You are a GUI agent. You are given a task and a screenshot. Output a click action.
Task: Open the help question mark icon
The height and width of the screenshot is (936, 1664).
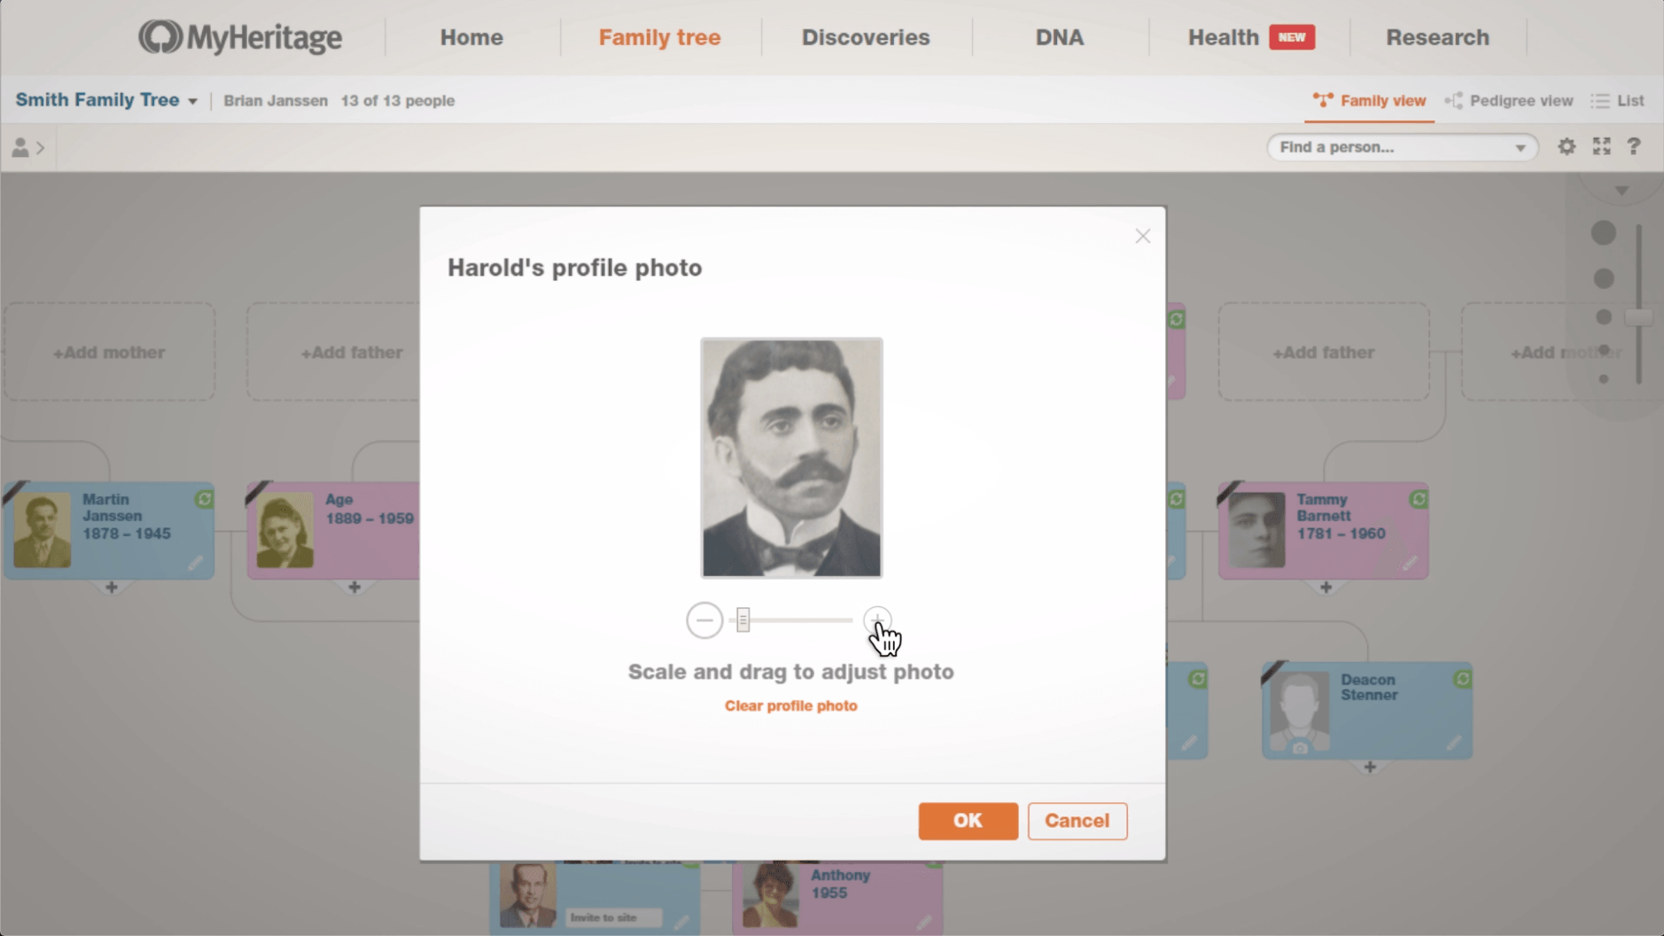pos(1634,147)
